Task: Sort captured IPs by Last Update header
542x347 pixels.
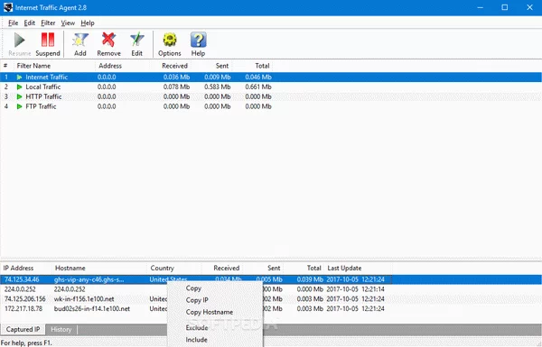Action: click(x=358, y=268)
